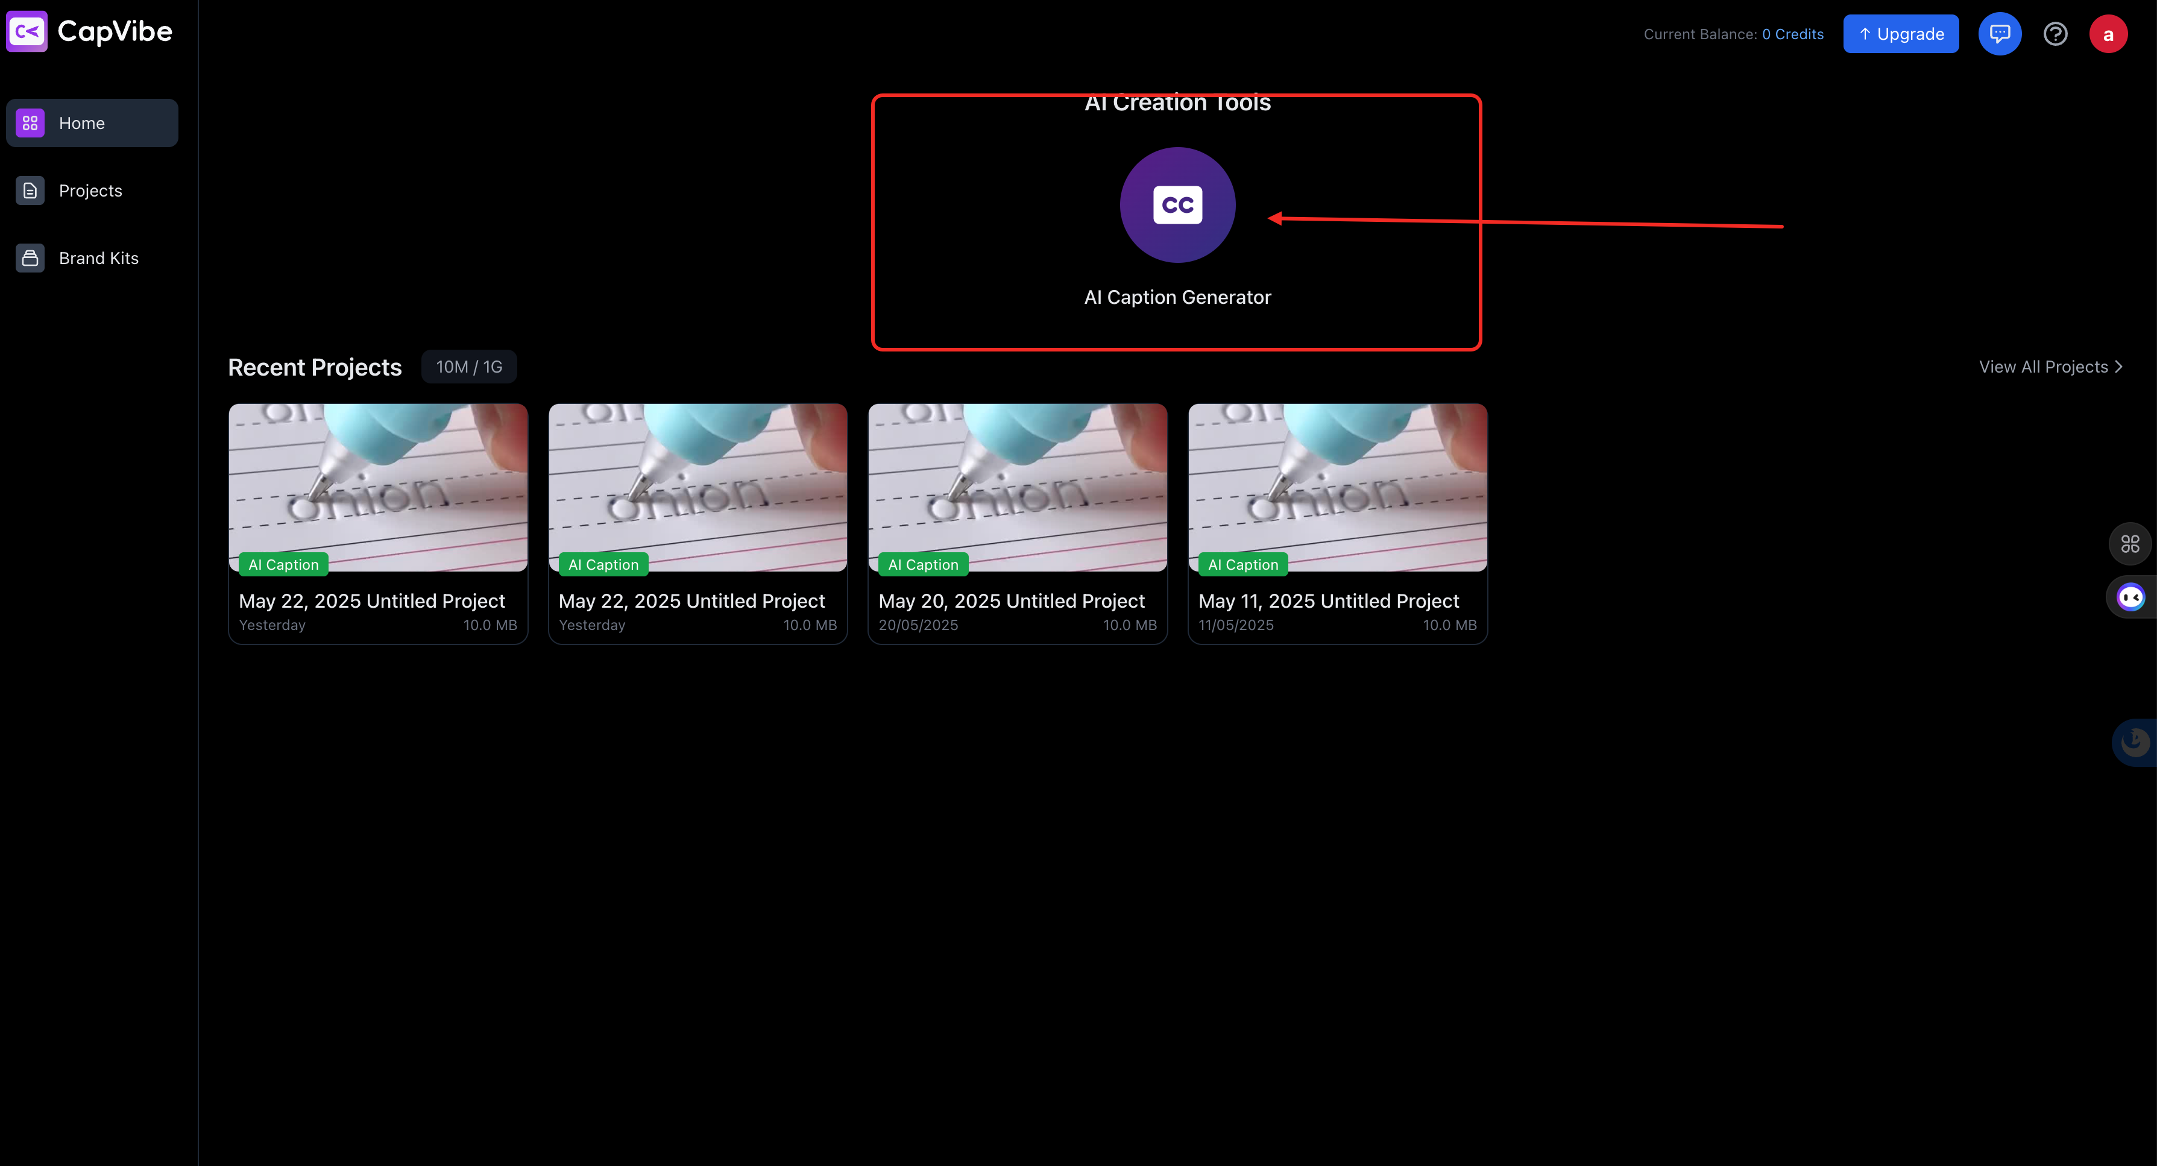Viewport: 2157px width, 1166px height.
Task: Open May 11, 2025 Untitled Project title
Action: [1328, 602]
